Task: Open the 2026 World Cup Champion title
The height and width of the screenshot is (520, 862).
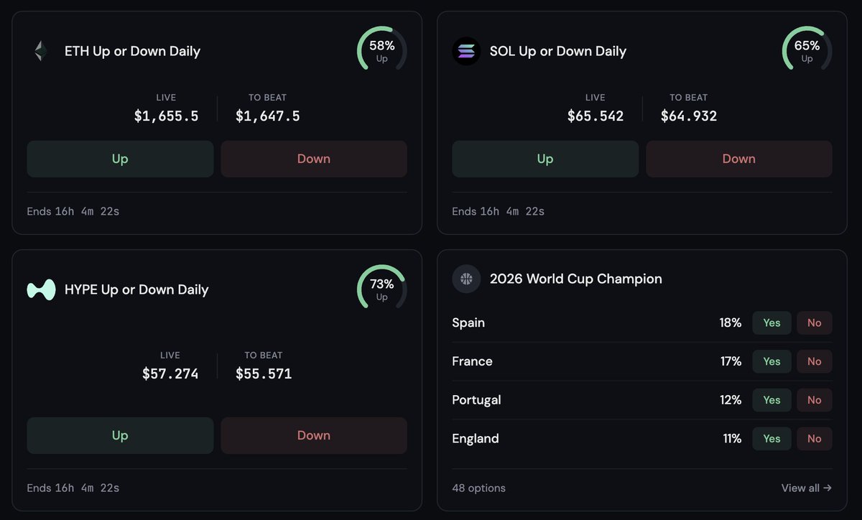Action: pyautogui.click(x=576, y=279)
